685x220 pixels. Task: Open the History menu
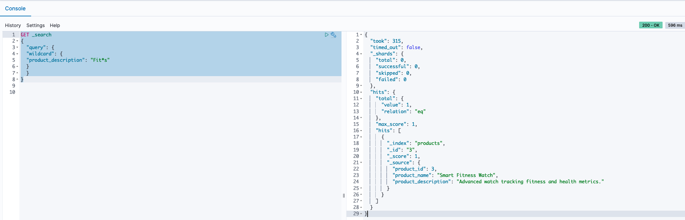[13, 25]
